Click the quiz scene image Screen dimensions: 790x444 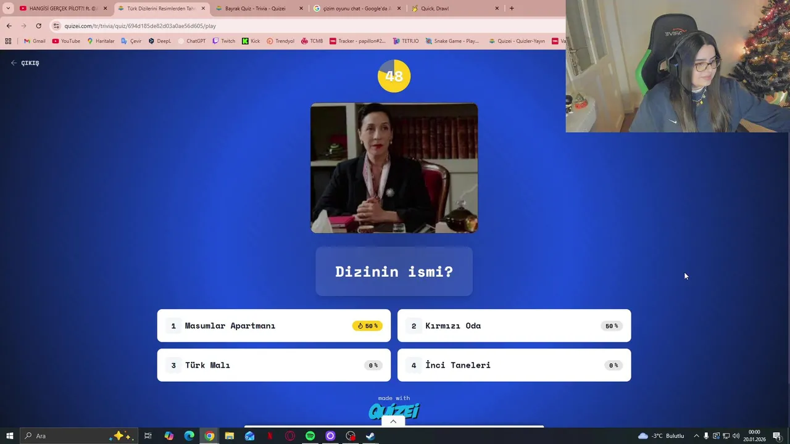(x=394, y=168)
